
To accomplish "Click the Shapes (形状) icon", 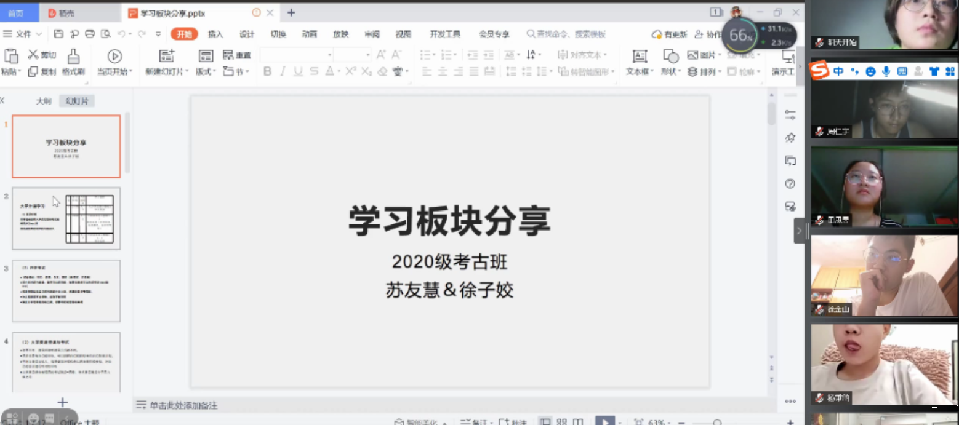I will [x=670, y=57].
